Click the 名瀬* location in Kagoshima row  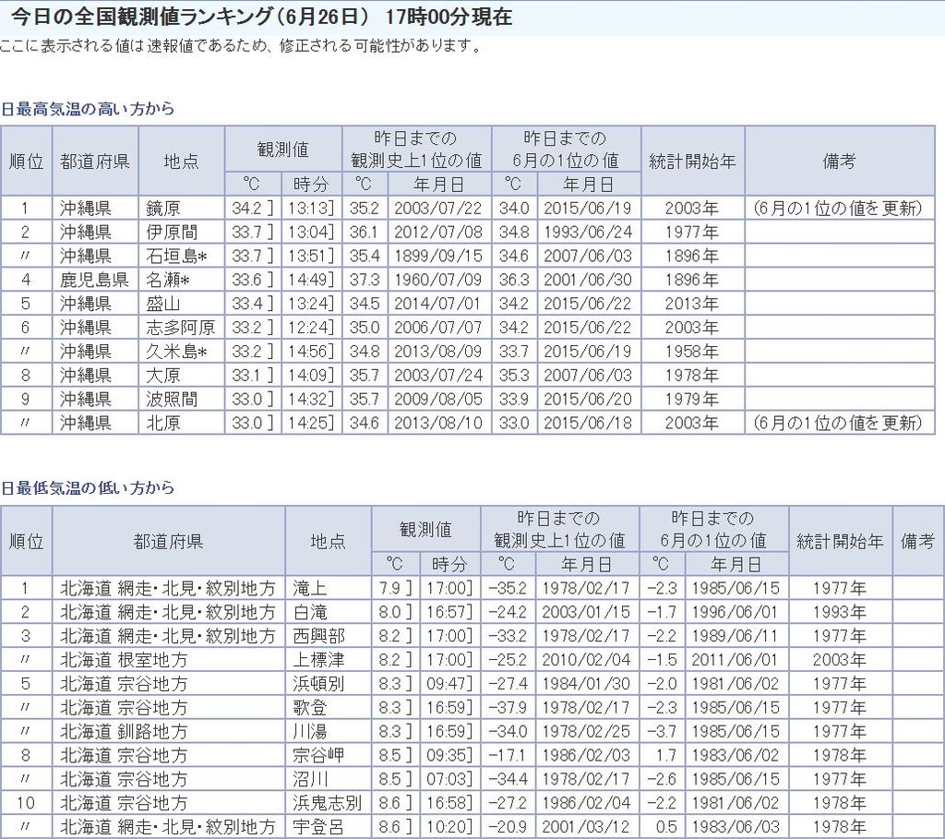point(168,280)
